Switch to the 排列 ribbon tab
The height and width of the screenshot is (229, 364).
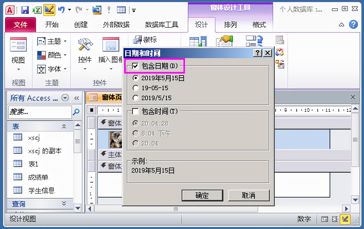230,25
